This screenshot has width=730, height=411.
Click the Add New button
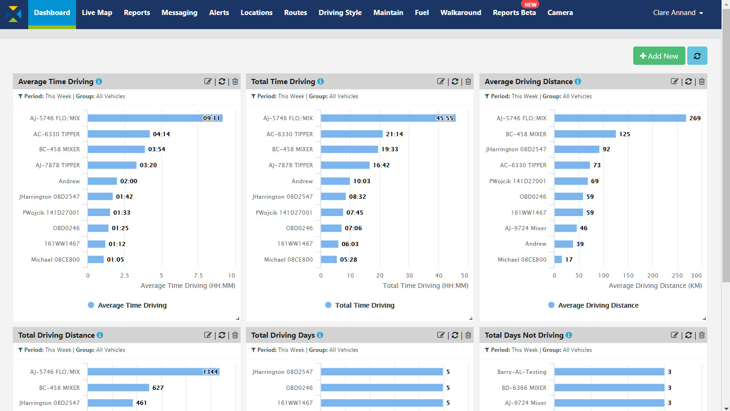pos(659,56)
